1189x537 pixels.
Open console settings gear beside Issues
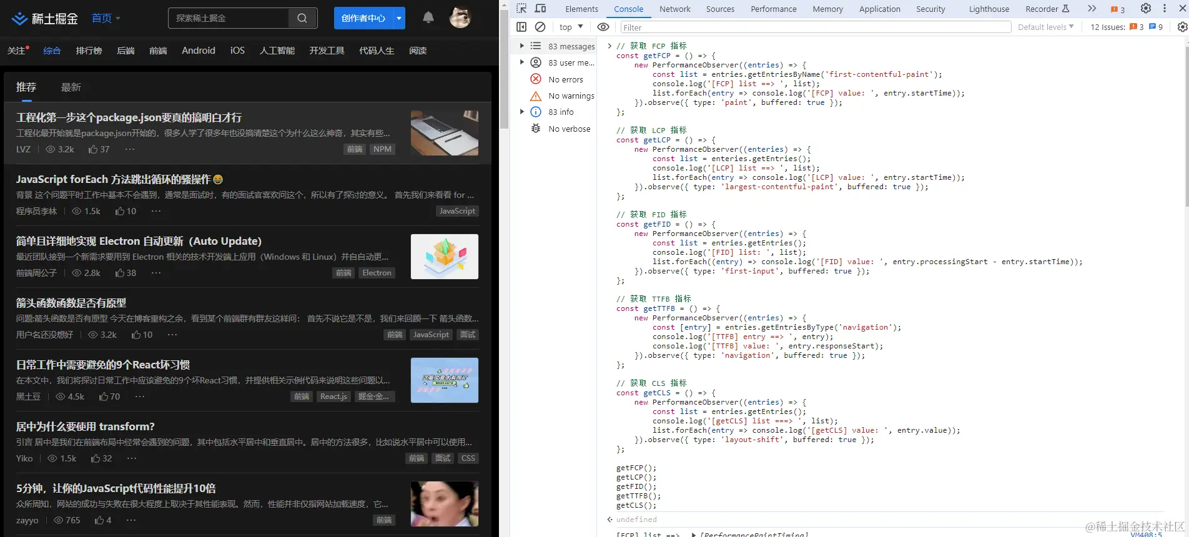pos(1182,27)
